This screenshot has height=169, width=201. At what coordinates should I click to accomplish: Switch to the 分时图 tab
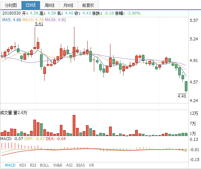[x=11, y=5]
